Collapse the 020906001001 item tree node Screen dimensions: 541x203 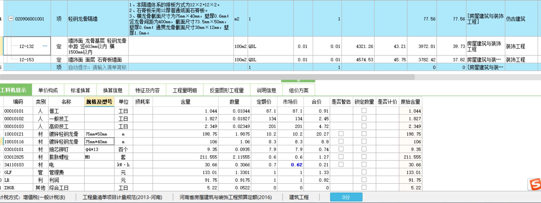[11, 19]
